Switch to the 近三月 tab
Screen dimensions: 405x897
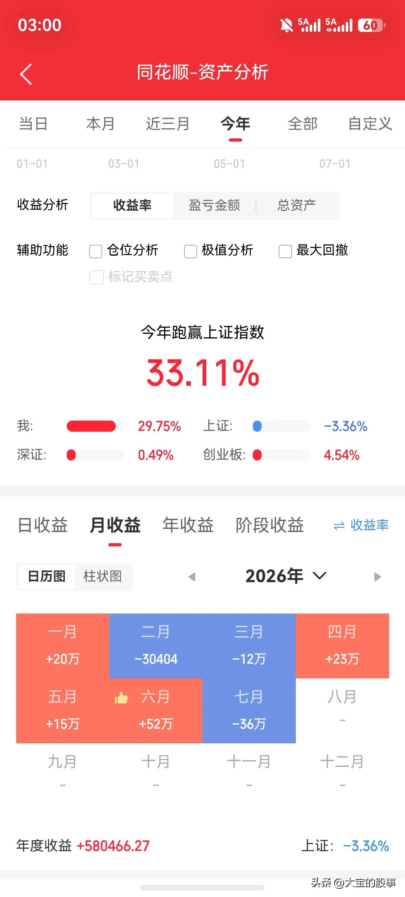point(168,124)
